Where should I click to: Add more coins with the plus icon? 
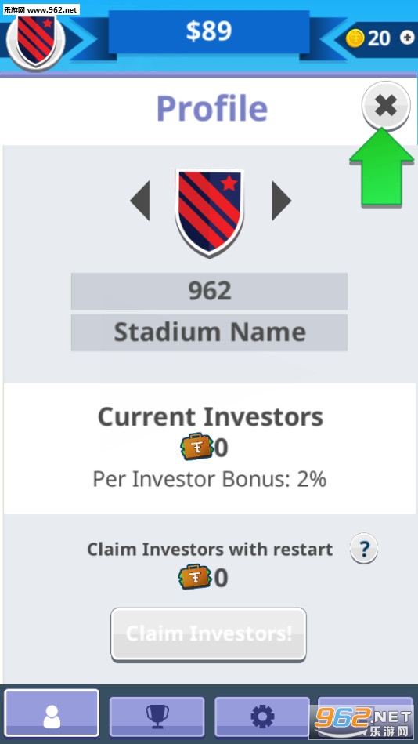tap(406, 38)
